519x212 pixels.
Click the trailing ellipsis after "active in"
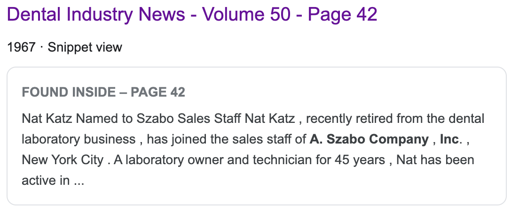coord(79,181)
